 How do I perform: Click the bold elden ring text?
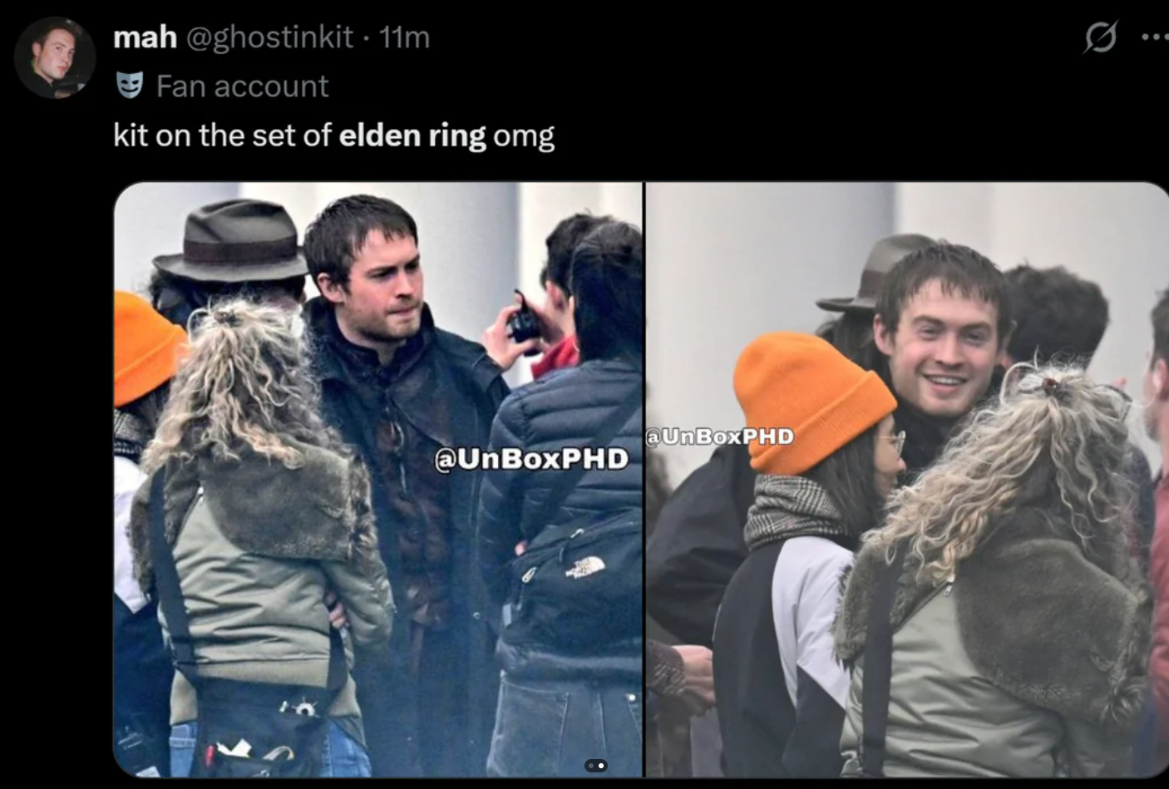click(x=412, y=135)
